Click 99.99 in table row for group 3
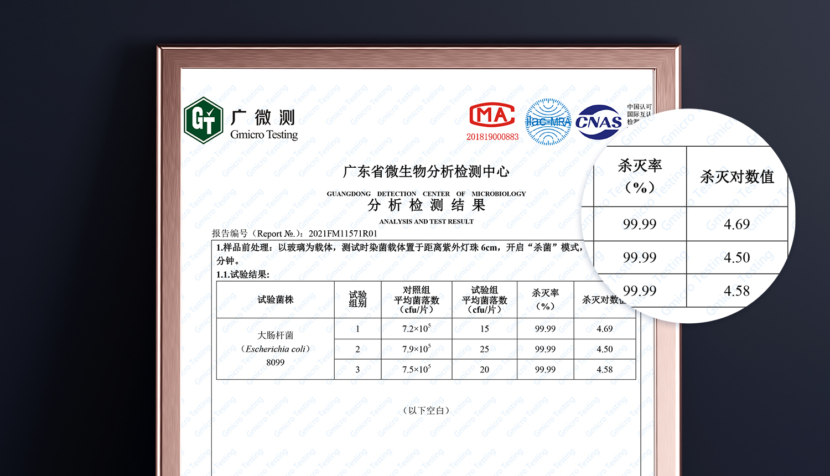The width and height of the screenshot is (830, 476). [545, 370]
